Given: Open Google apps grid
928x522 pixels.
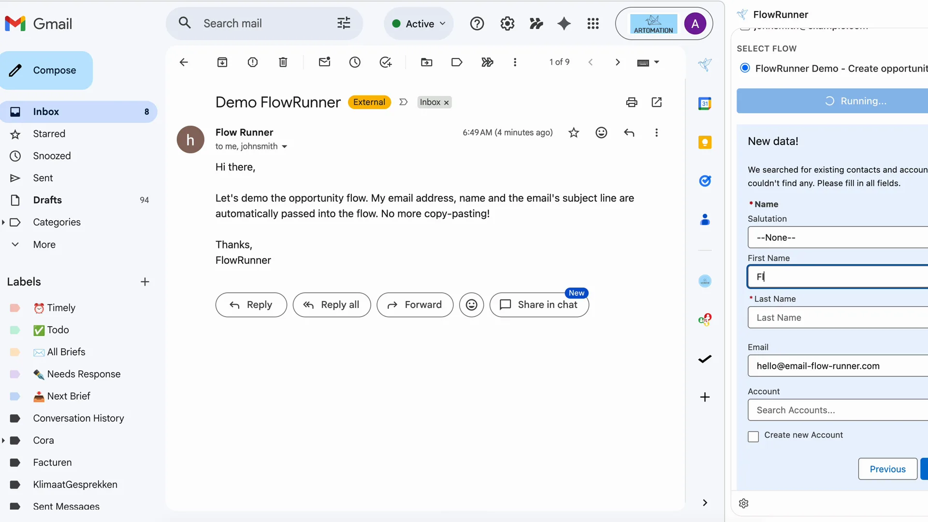Looking at the screenshot, I should [593, 23].
